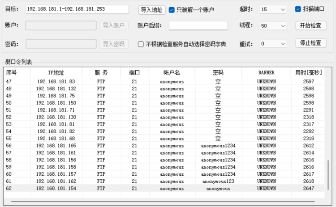Select row with IP 192.168.181.71
Screen dimensions: 336x207
pyautogui.click(x=164, y=110)
